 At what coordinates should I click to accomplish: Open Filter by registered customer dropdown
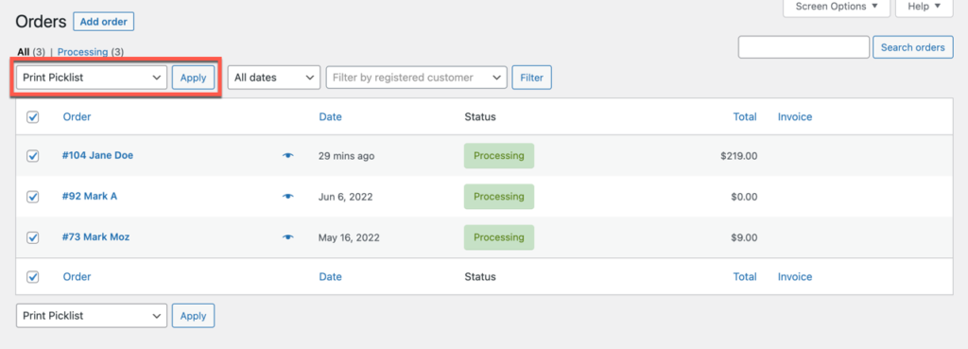click(x=416, y=78)
